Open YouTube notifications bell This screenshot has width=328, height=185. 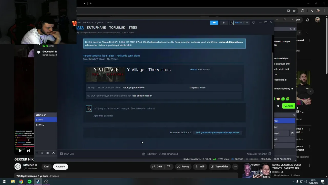click(x=307, y=20)
